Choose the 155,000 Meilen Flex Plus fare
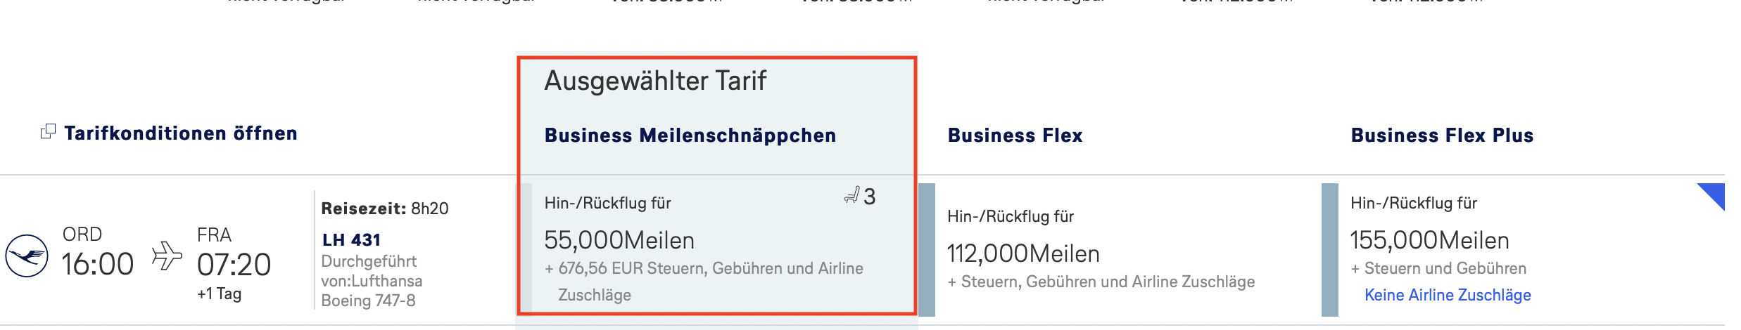The height and width of the screenshot is (330, 1741). pos(1429,241)
